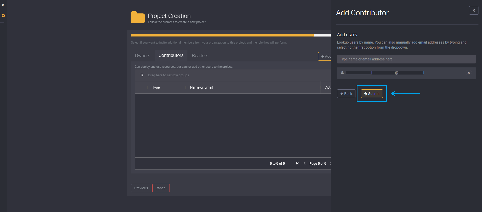Click the Previous button
This screenshot has width=482, height=212.
(x=141, y=188)
